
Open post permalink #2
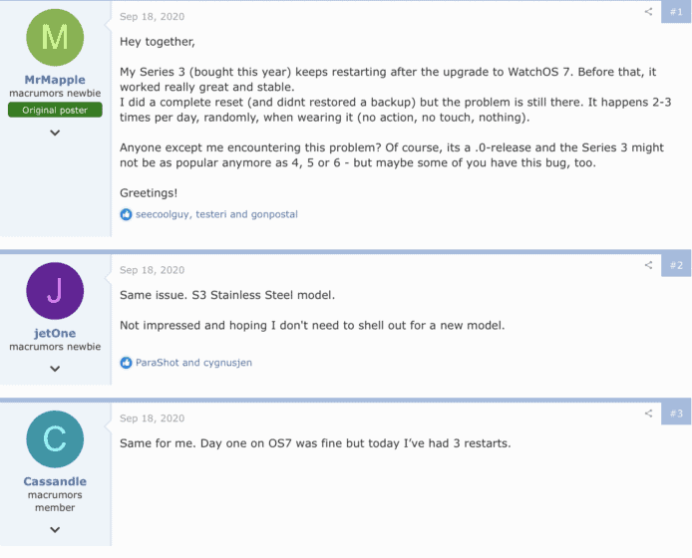pyautogui.click(x=676, y=265)
